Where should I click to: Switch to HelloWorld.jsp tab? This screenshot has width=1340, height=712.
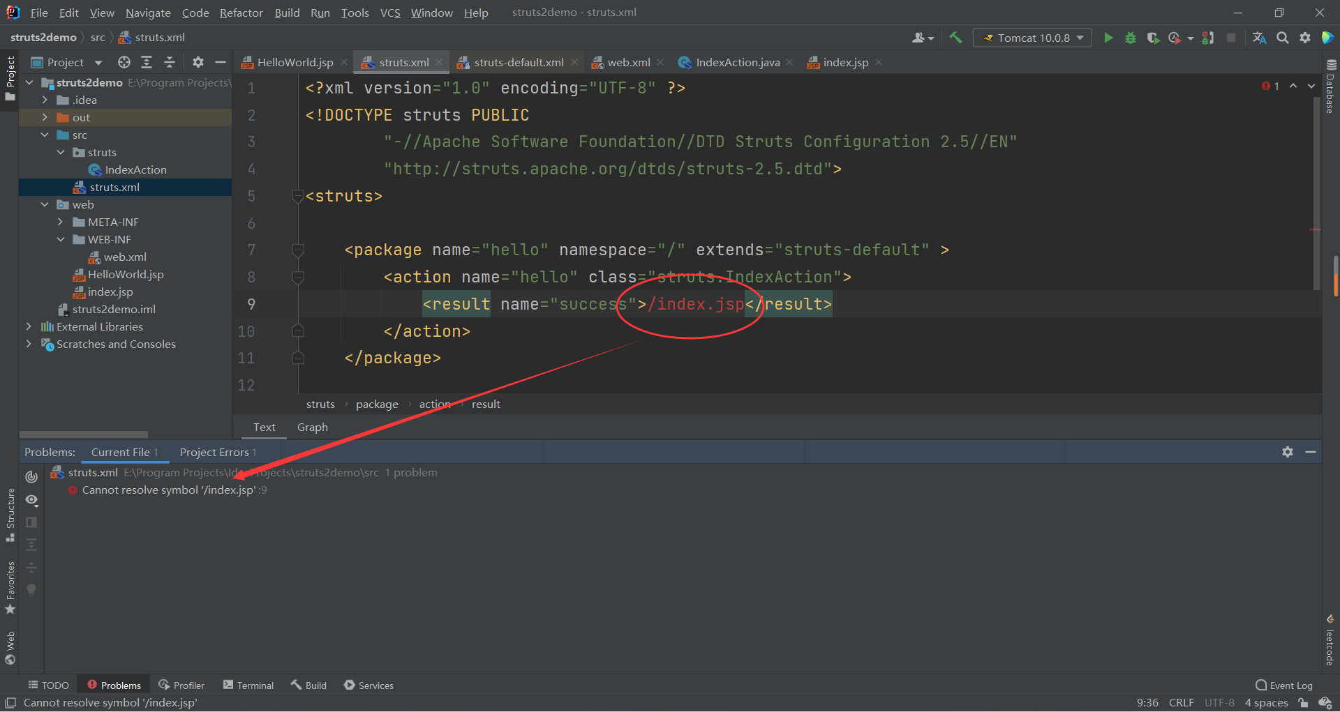295,62
